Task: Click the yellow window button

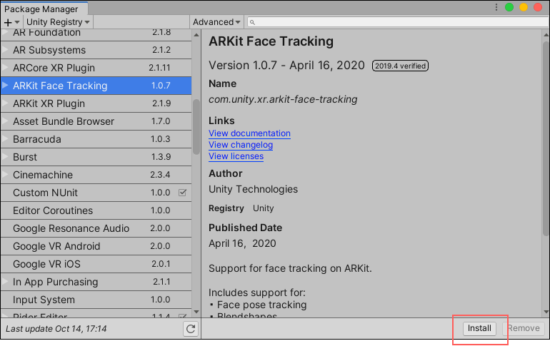Action: point(524,7)
